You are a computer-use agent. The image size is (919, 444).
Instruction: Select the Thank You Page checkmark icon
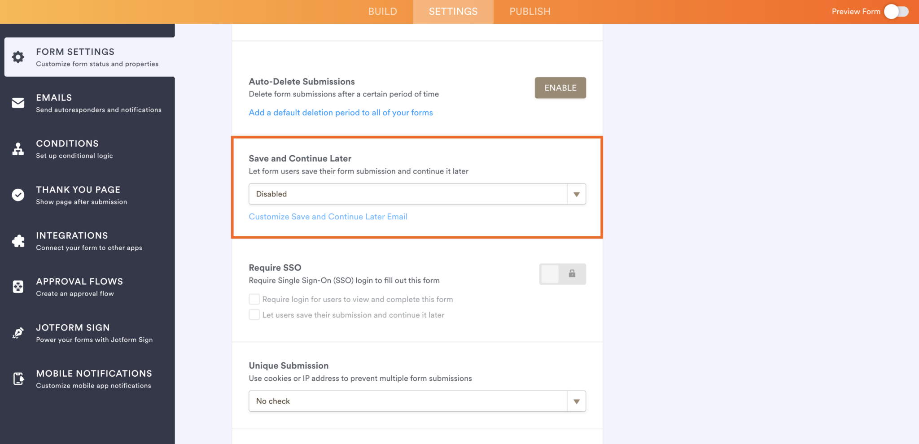pyautogui.click(x=18, y=195)
